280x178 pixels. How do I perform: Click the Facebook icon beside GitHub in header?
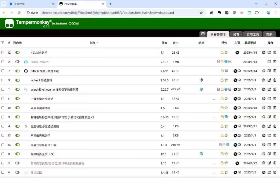(73, 23)
